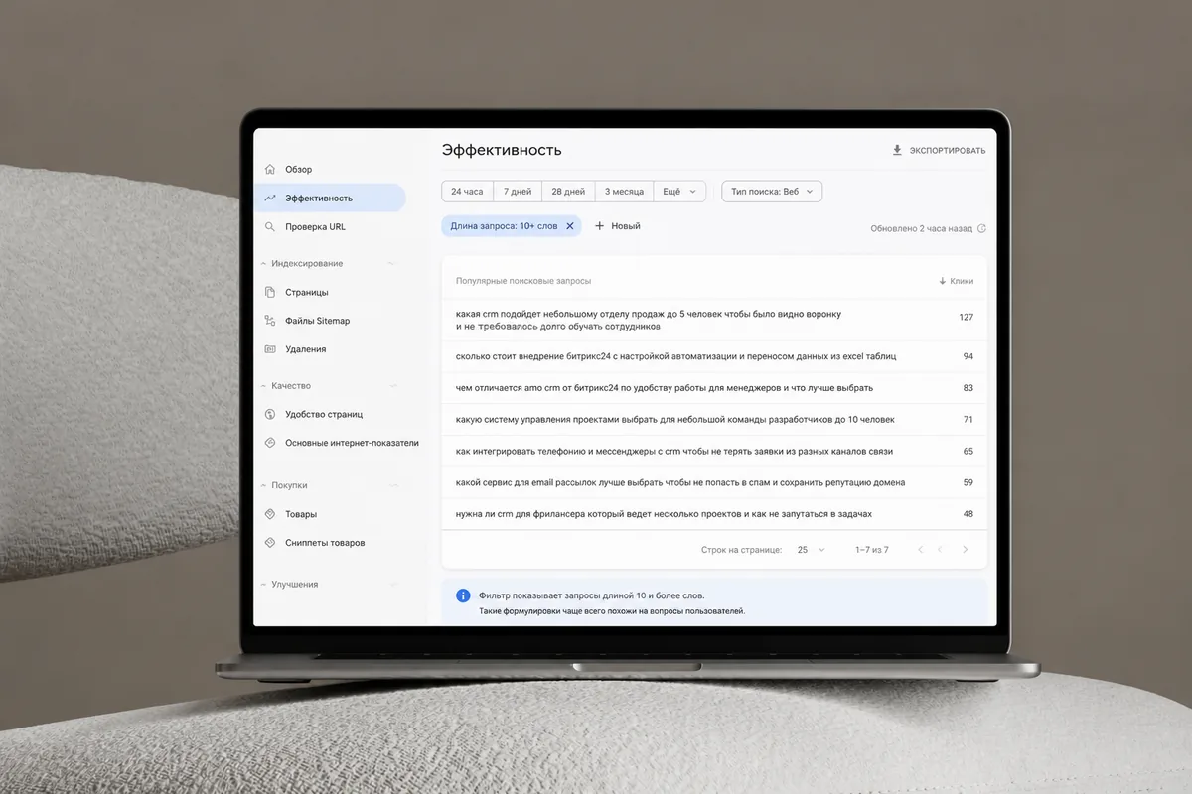Viewport: 1192px width, 794px height.
Task: Select the 24 часа range tab
Action: click(x=467, y=192)
